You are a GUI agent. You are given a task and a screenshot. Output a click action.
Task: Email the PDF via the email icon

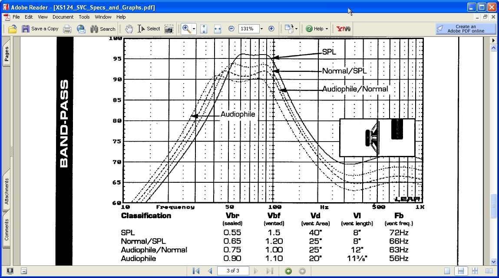pos(81,29)
